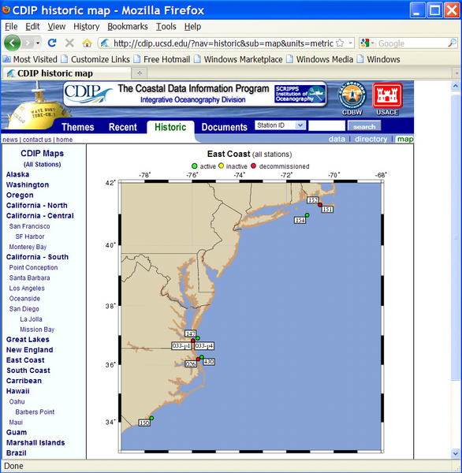Screen dimensions: 462x473
Task: Click the Firefox back arrow button
Action: (12, 43)
